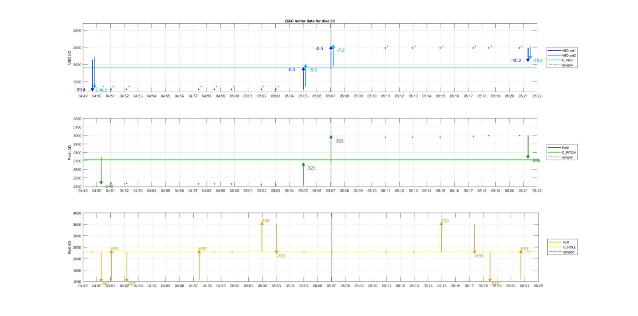
Task: Click the '-40.2' VBD data label
Action: [x=516, y=61]
